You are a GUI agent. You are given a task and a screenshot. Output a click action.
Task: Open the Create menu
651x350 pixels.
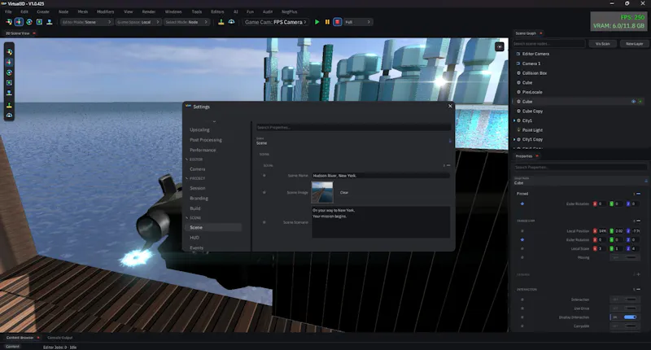click(43, 11)
